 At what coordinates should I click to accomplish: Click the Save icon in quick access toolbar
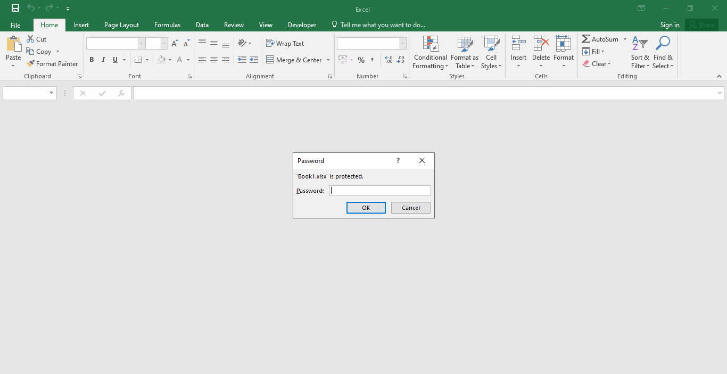tap(15, 8)
